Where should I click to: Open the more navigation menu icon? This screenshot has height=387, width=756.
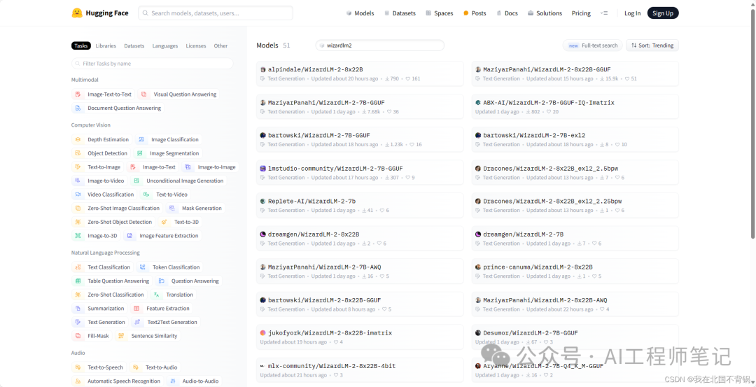(x=603, y=13)
